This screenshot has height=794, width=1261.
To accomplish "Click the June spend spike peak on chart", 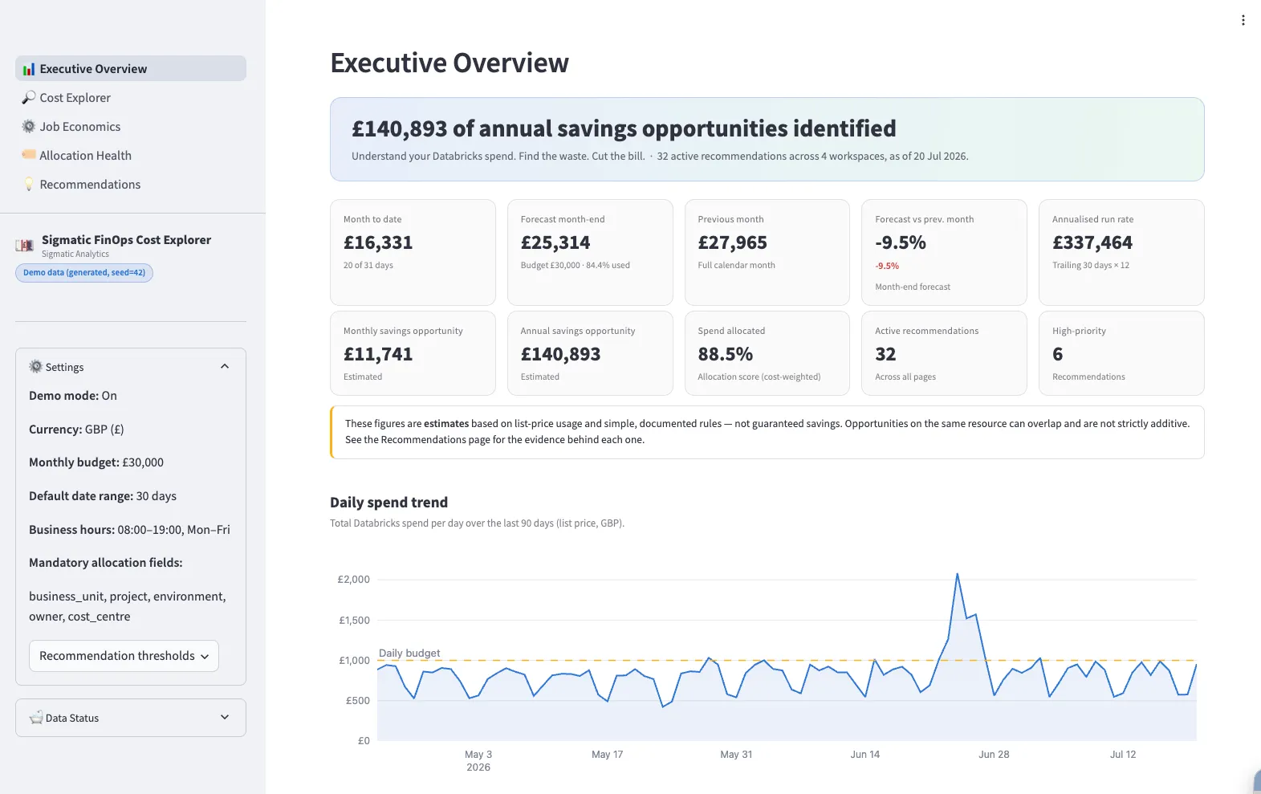I will (957, 574).
